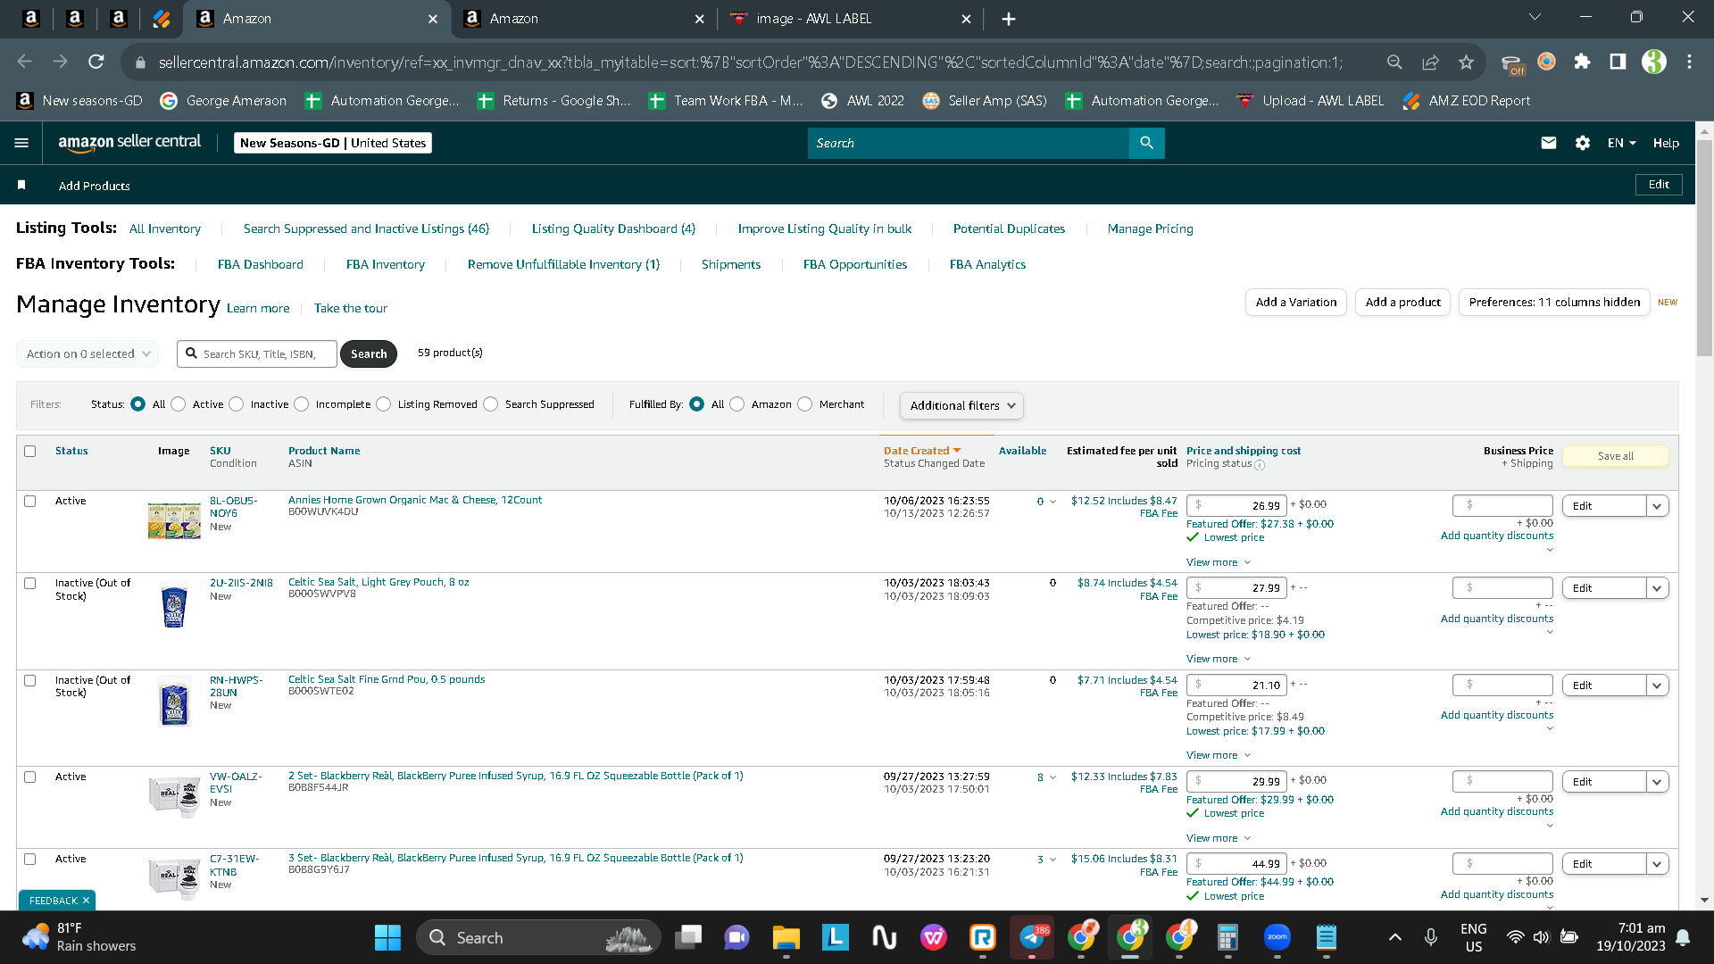The height and width of the screenshot is (964, 1714).
Task: Open the browser extensions puzzle icon
Action: 1582,62
